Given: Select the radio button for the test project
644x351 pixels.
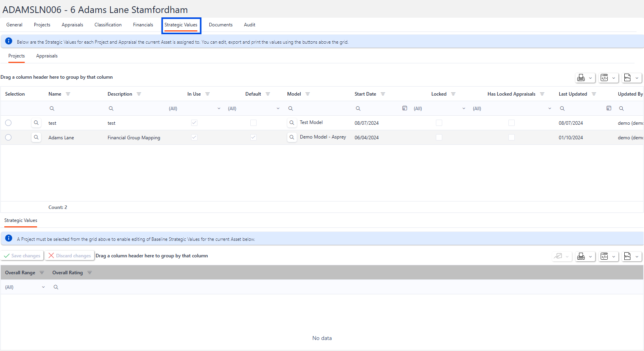Looking at the screenshot, I should [8, 123].
